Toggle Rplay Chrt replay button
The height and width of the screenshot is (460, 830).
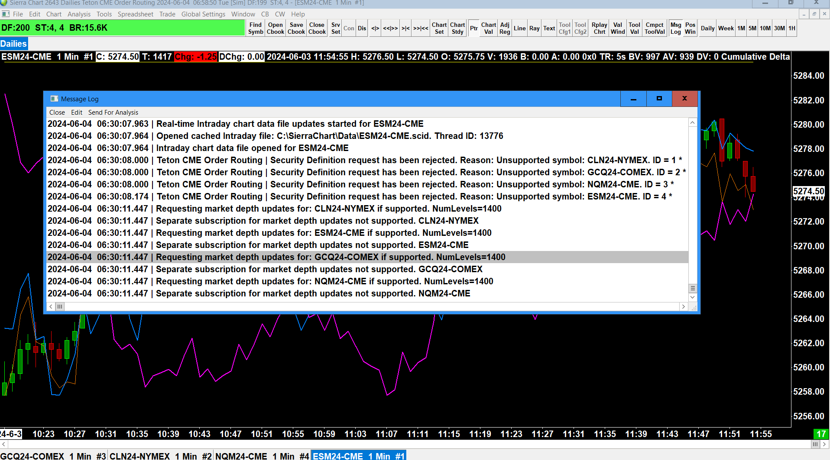(x=600, y=28)
